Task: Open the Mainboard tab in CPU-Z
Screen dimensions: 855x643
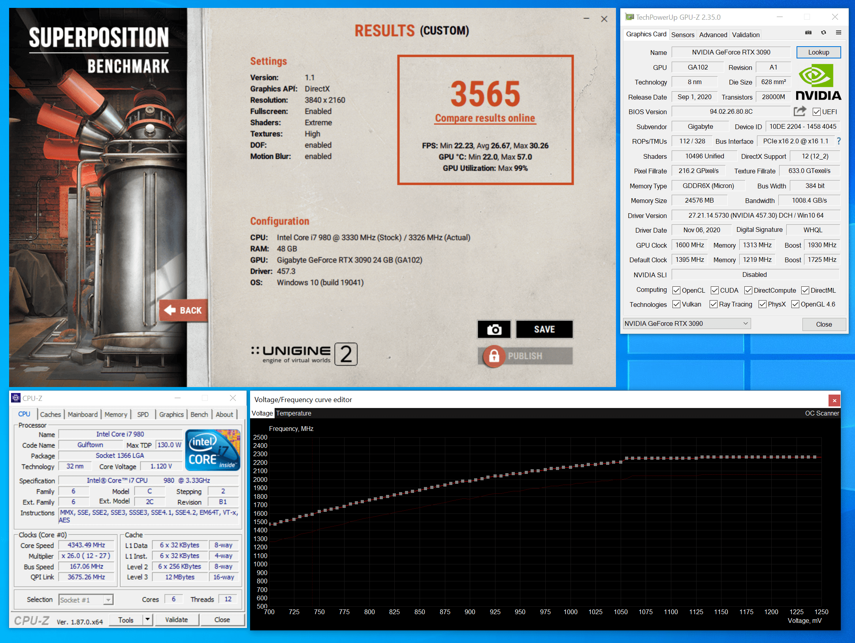Action: coord(83,414)
